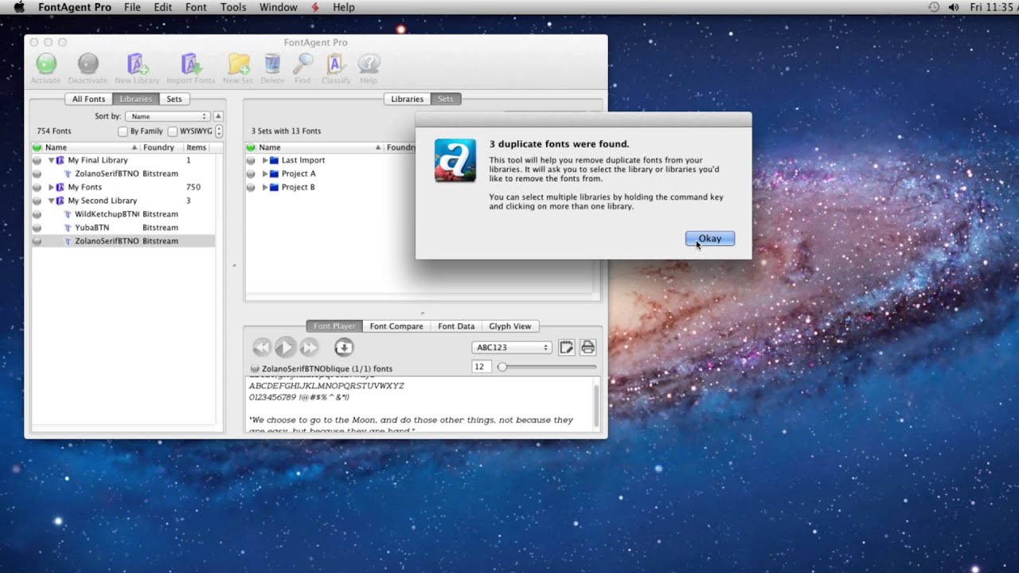Click the edit sample text icon
Screen dimensions: 1019x573
coord(566,347)
